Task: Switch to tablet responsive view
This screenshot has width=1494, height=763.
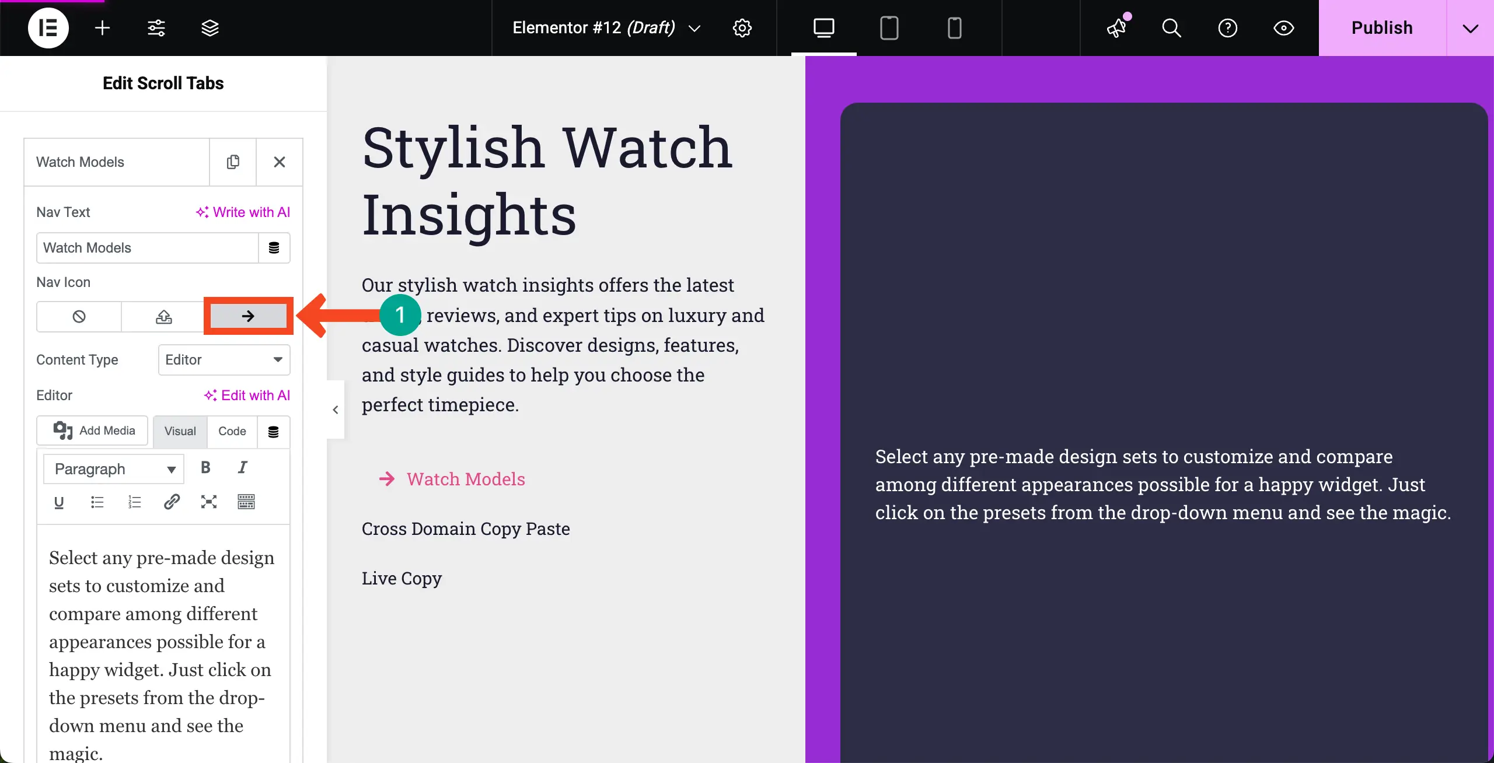Action: pos(889,27)
